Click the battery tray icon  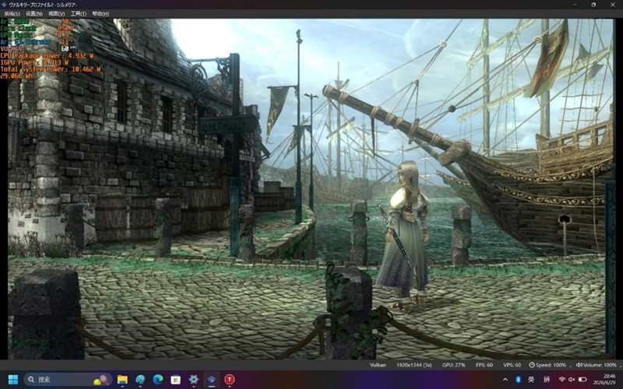click(x=582, y=380)
